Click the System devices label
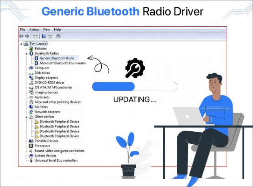The image size is (253, 187). [x=45, y=156]
